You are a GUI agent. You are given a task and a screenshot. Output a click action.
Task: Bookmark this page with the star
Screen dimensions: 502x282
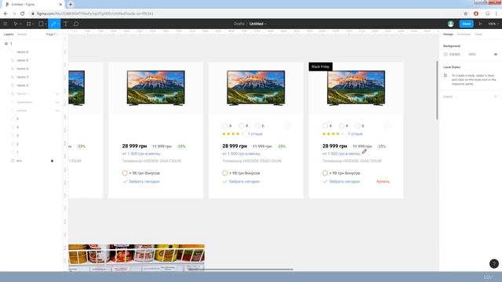(x=465, y=14)
